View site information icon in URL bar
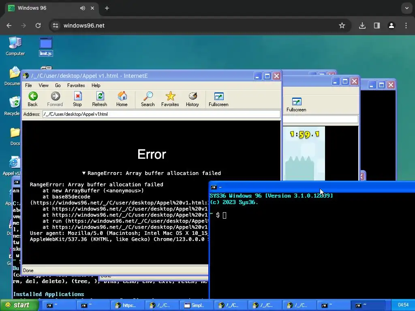The width and height of the screenshot is (415, 311). (x=56, y=26)
